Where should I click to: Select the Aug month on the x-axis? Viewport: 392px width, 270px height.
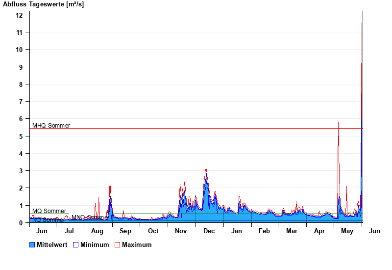pyautogui.click(x=98, y=231)
